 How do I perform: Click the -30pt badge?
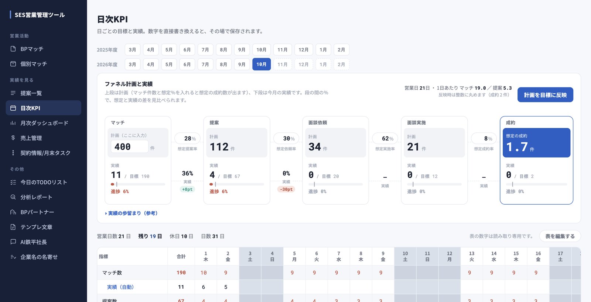point(286,189)
